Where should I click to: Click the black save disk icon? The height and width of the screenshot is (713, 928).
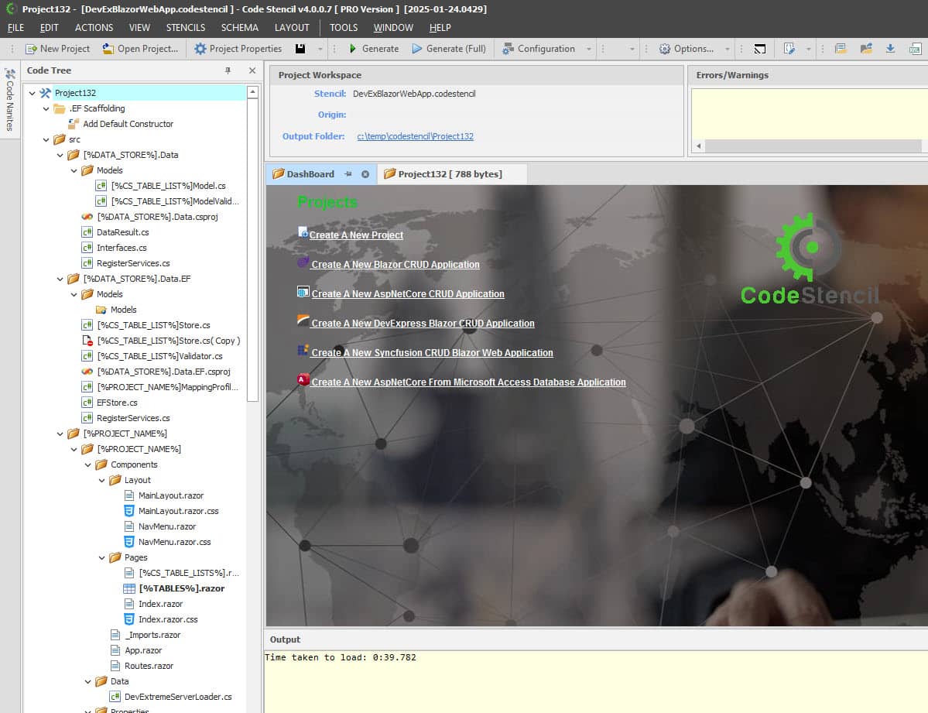coord(300,49)
